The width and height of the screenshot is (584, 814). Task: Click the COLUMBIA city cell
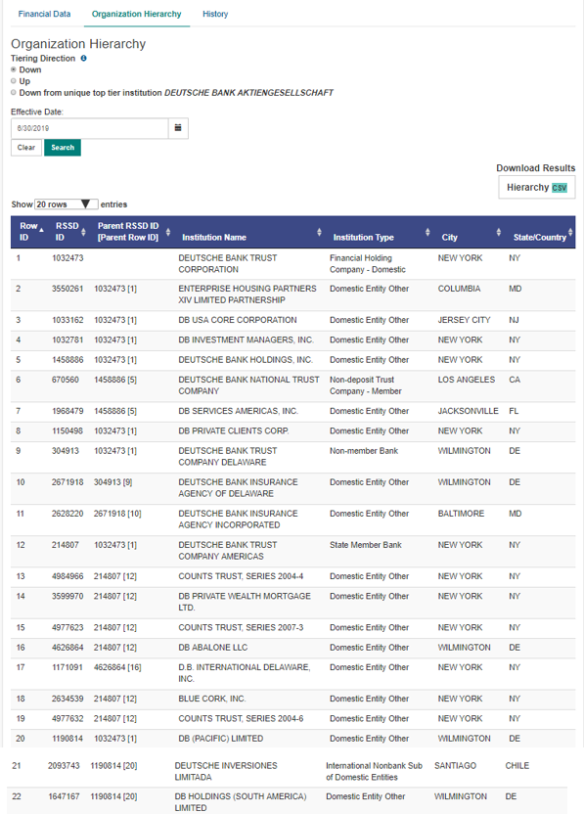pos(460,289)
